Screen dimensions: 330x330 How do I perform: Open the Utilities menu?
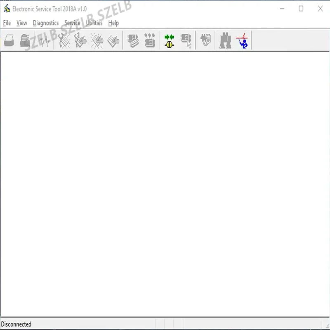point(94,23)
